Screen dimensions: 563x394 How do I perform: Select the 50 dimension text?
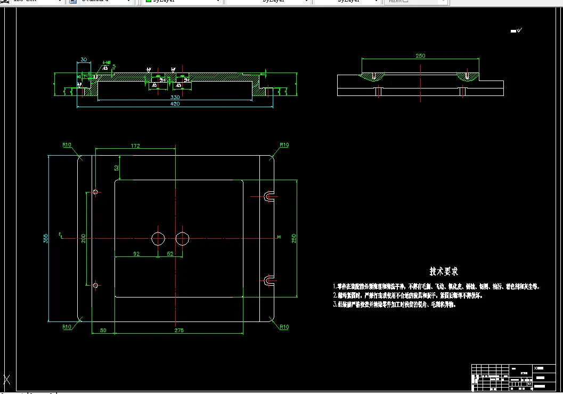[103, 330]
